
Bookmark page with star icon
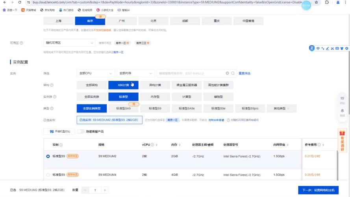pyautogui.click(x=316, y=2)
